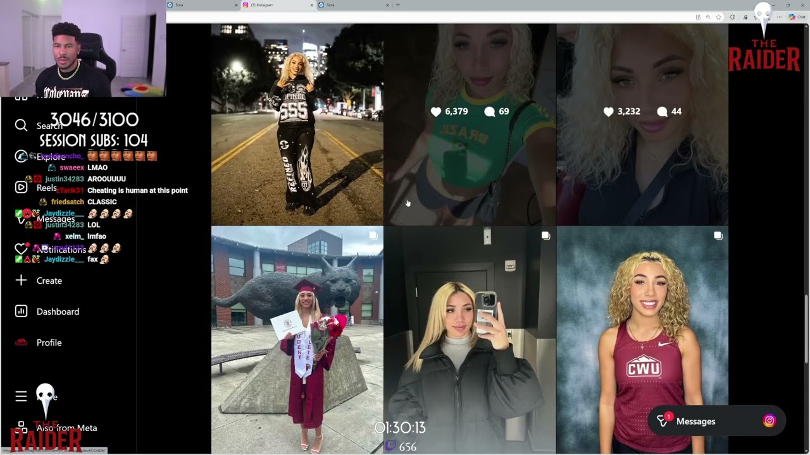Click comments count 44 on selfie post
The image size is (810, 455).
click(x=670, y=111)
